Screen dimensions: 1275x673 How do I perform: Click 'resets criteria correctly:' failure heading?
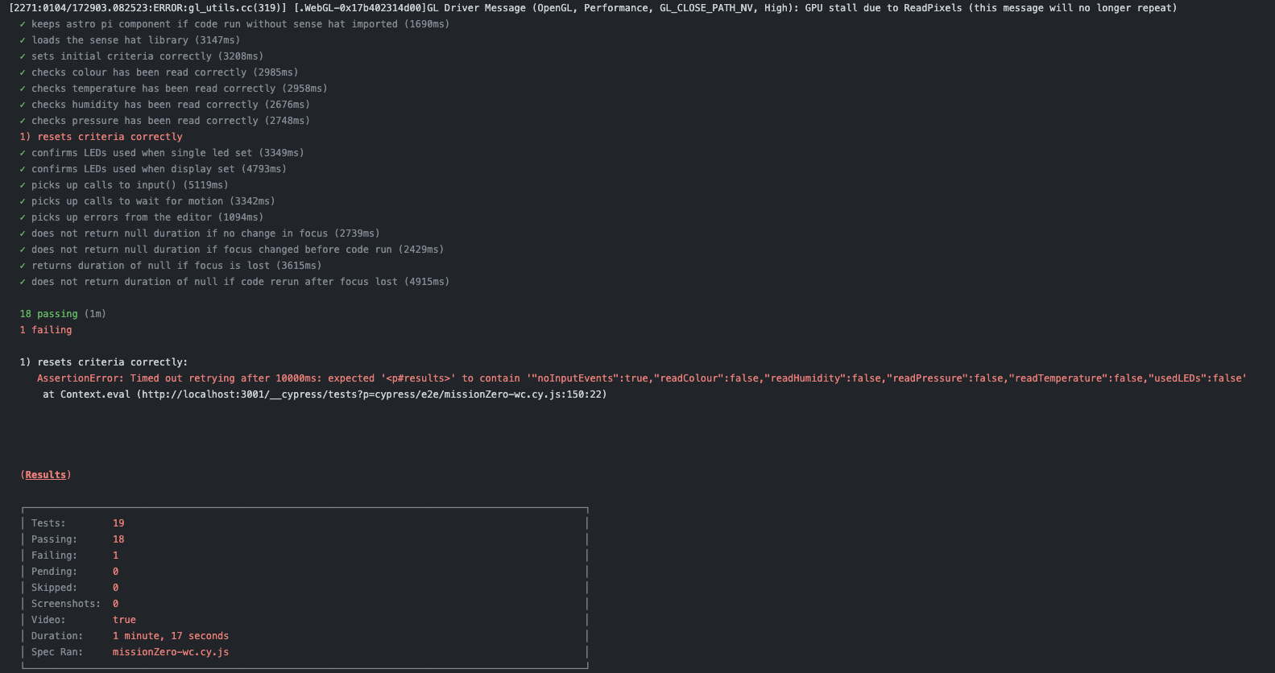[104, 362]
